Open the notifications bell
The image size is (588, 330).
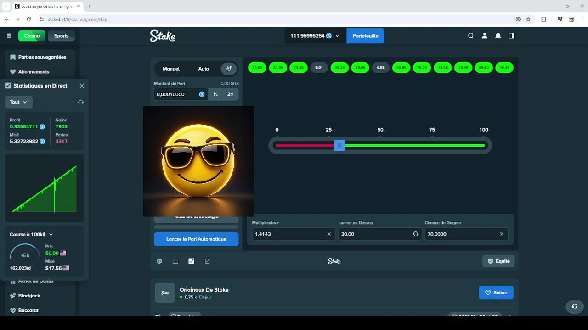click(x=498, y=36)
